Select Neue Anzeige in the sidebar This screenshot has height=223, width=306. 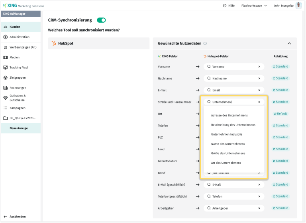[x=21, y=128]
